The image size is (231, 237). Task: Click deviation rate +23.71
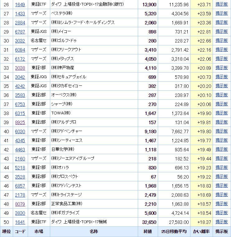coord(204,5)
